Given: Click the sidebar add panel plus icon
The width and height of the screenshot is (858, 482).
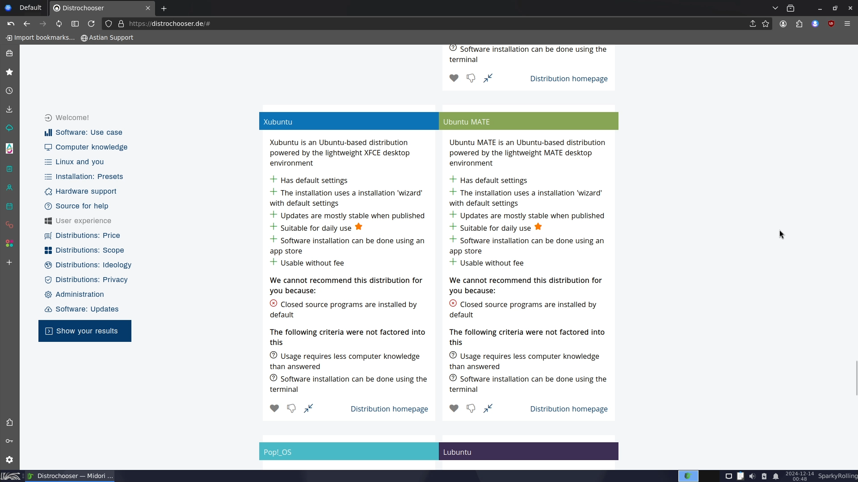Looking at the screenshot, I should pyautogui.click(x=9, y=262).
